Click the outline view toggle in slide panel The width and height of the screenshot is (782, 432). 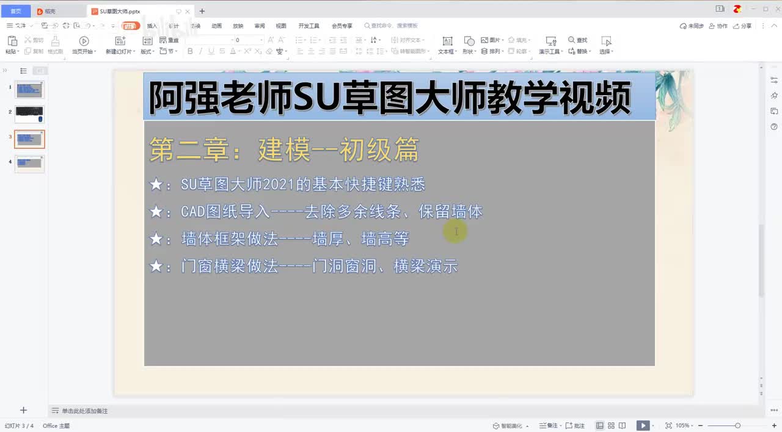[24, 71]
